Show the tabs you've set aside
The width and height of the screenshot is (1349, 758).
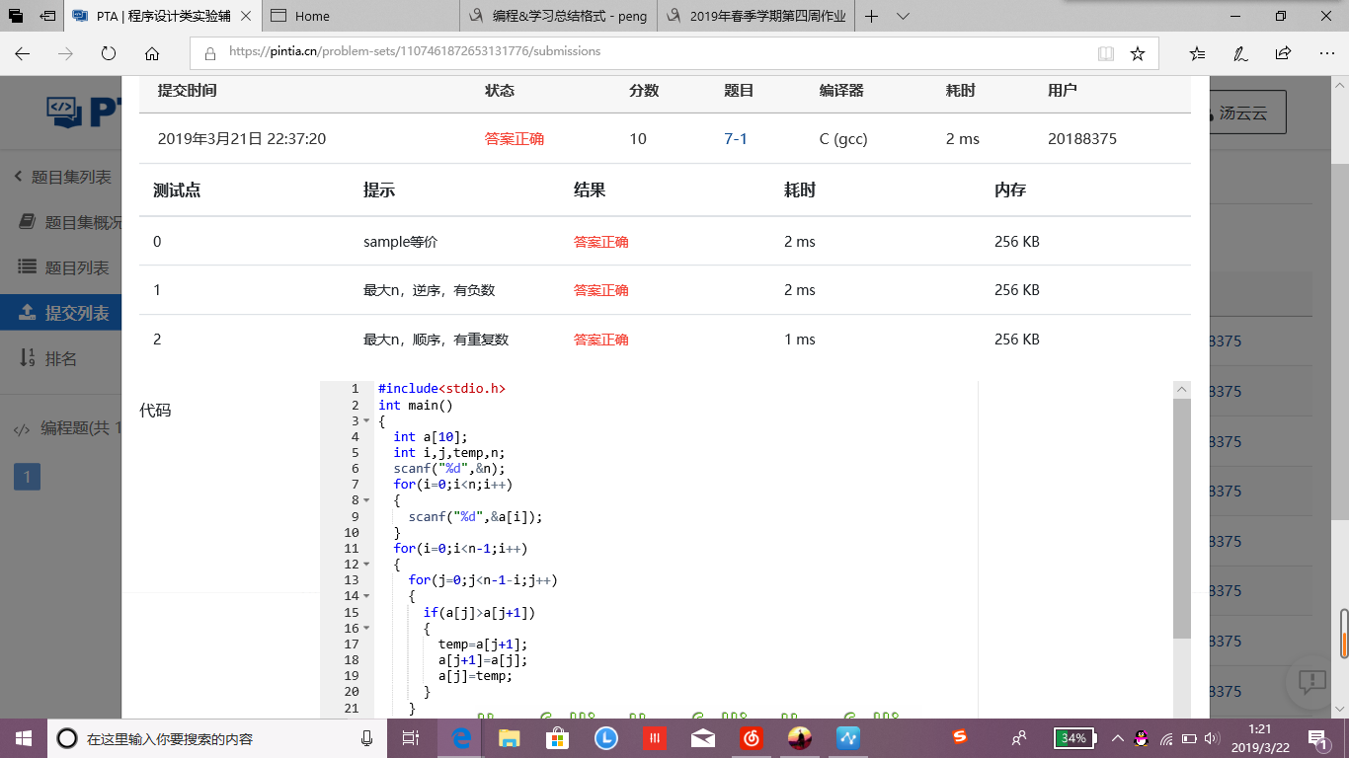tap(16, 16)
